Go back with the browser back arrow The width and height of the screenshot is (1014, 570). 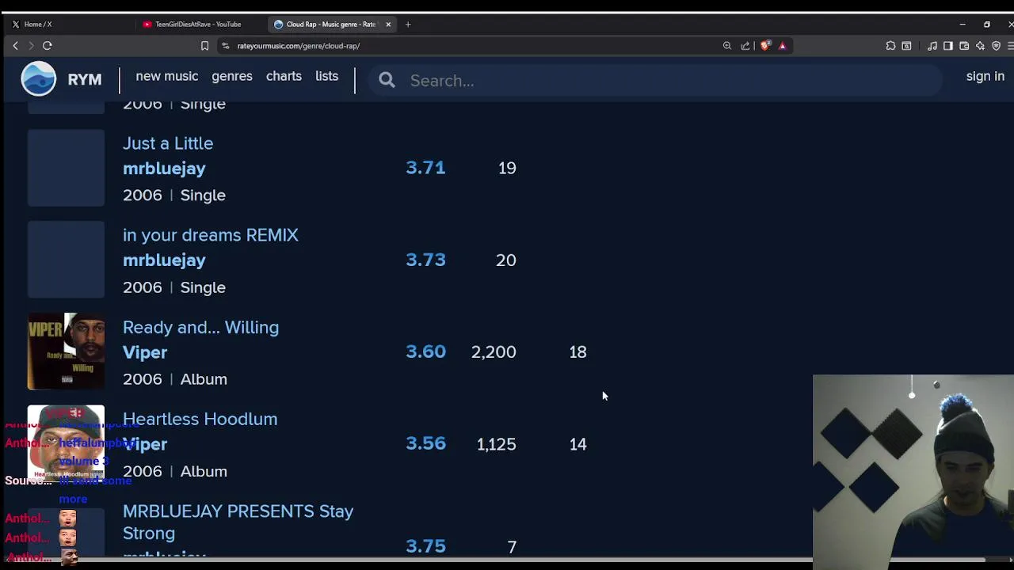[15, 46]
